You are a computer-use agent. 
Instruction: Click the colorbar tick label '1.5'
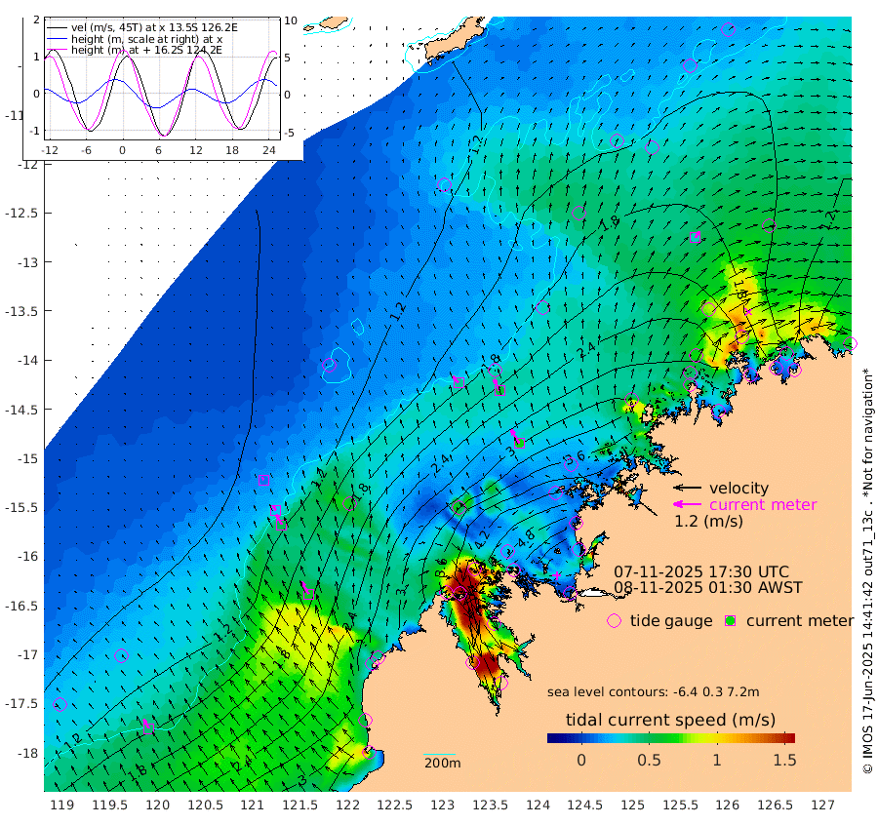pos(784,760)
